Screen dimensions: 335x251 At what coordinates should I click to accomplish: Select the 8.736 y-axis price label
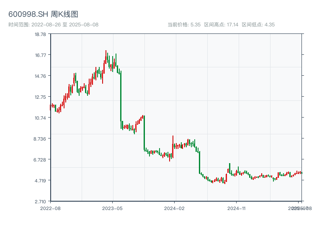tap(41, 139)
